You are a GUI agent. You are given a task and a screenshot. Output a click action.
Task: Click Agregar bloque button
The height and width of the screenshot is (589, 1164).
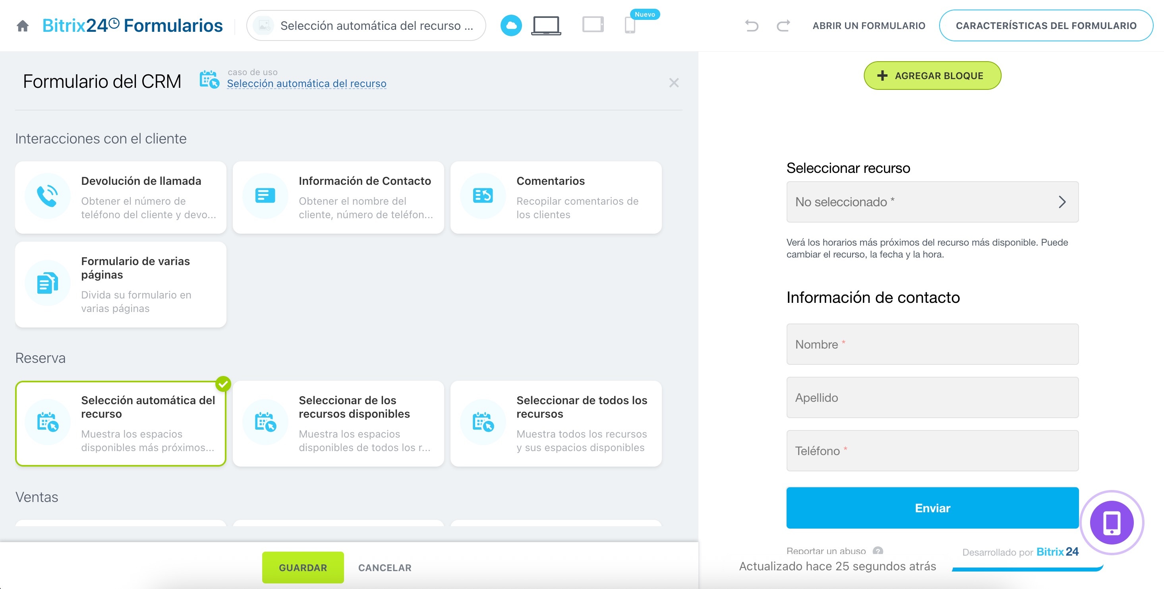click(932, 76)
